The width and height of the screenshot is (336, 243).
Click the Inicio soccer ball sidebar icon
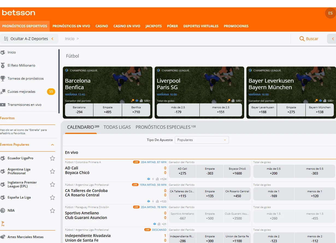tap(3, 52)
